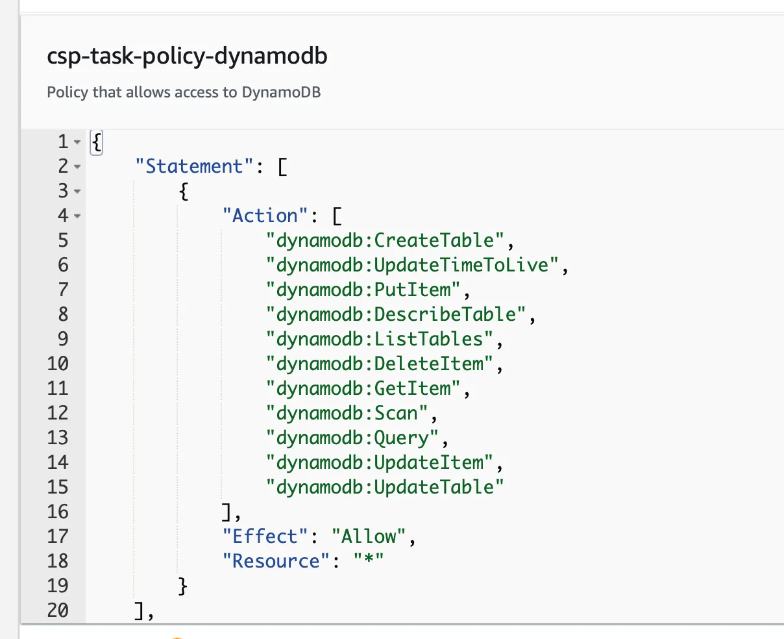Image resolution: width=784 pixels, height=639 pixels.
Task: Click the opening brace on line 1
Action: point(96,142)
